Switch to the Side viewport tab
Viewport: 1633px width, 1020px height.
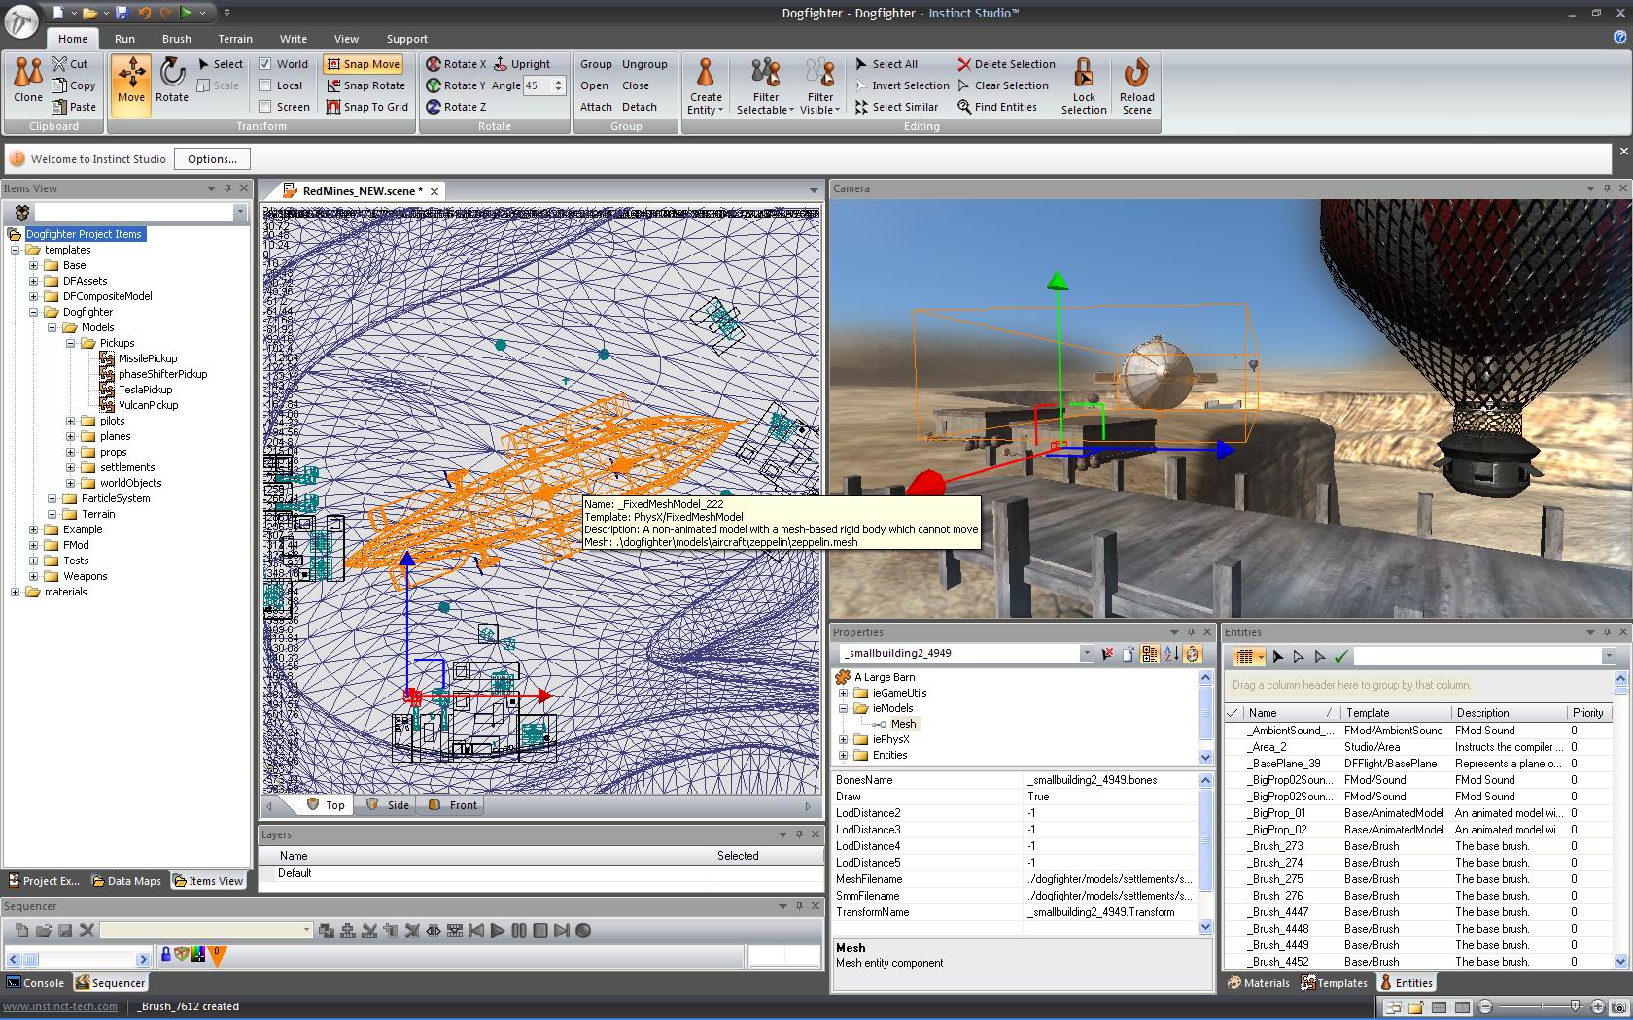388,805
